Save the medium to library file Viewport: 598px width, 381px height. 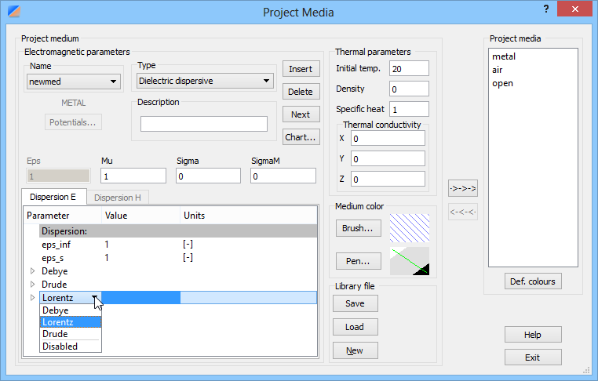354,303
